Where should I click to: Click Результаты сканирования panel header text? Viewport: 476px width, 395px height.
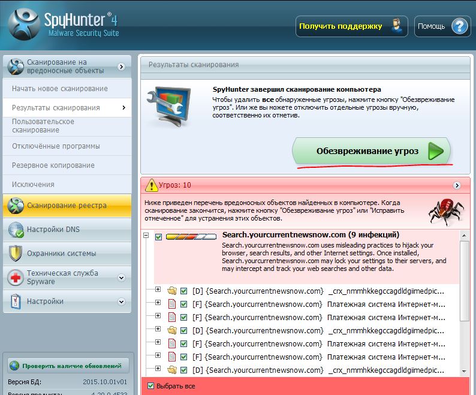pyautogui.click(x=194, y=65)
